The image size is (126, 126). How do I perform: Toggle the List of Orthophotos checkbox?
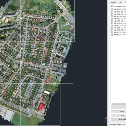click(112, 6)
